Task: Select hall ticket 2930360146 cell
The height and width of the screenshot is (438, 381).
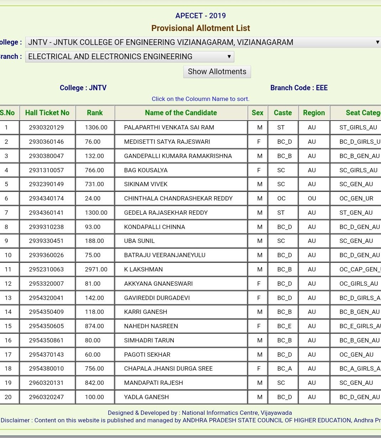Action: tap(47, 142)
